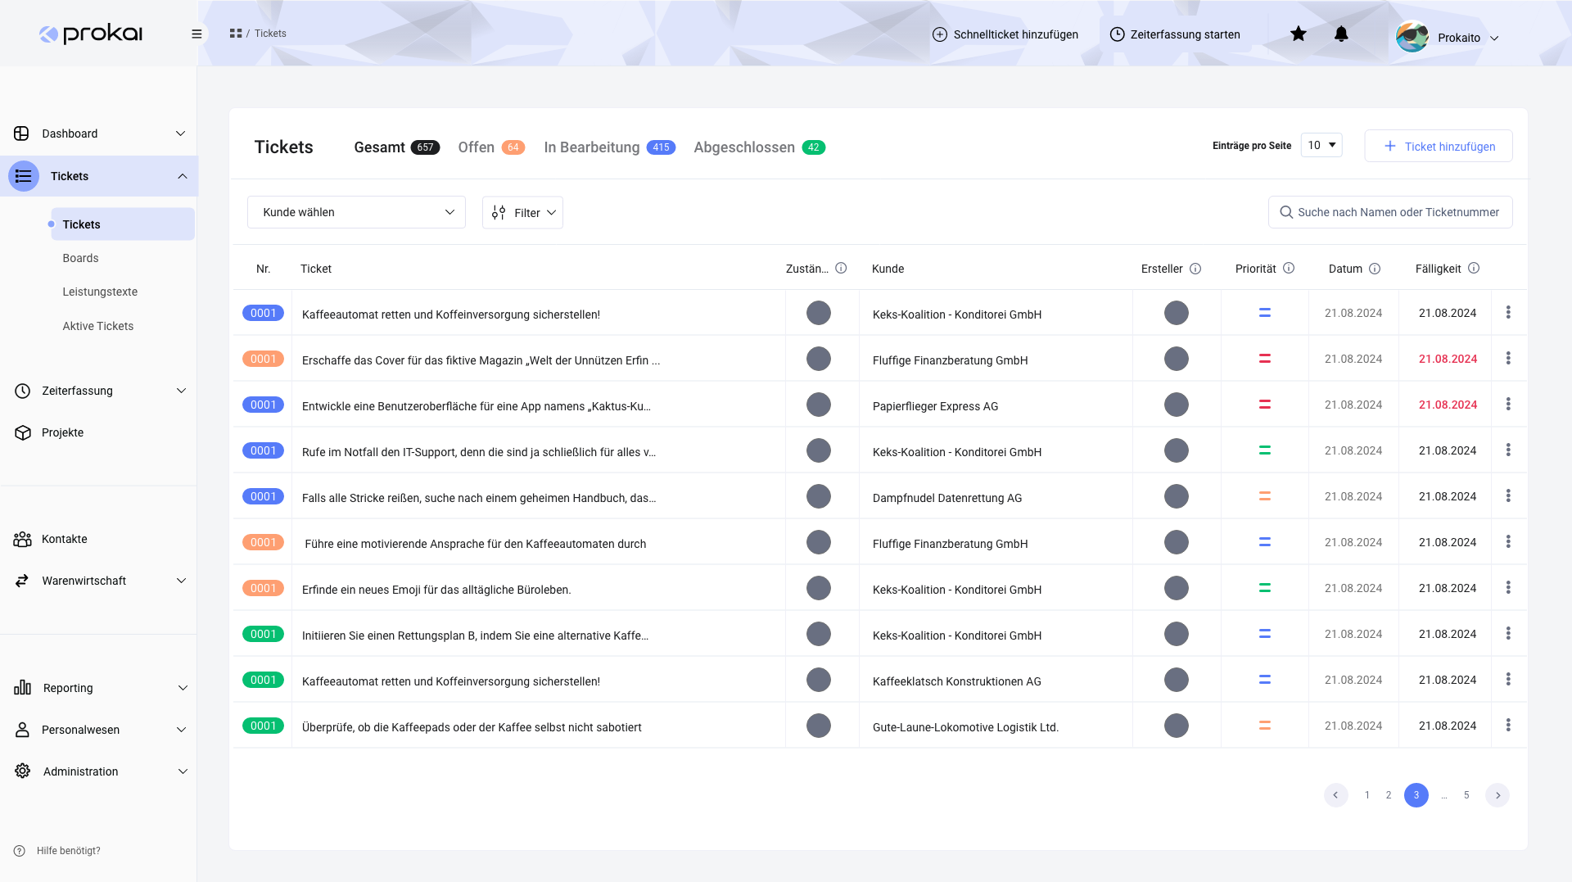Expand the Filter dropdown
This screenshot has height=882, width=1572.
[522, 213]
